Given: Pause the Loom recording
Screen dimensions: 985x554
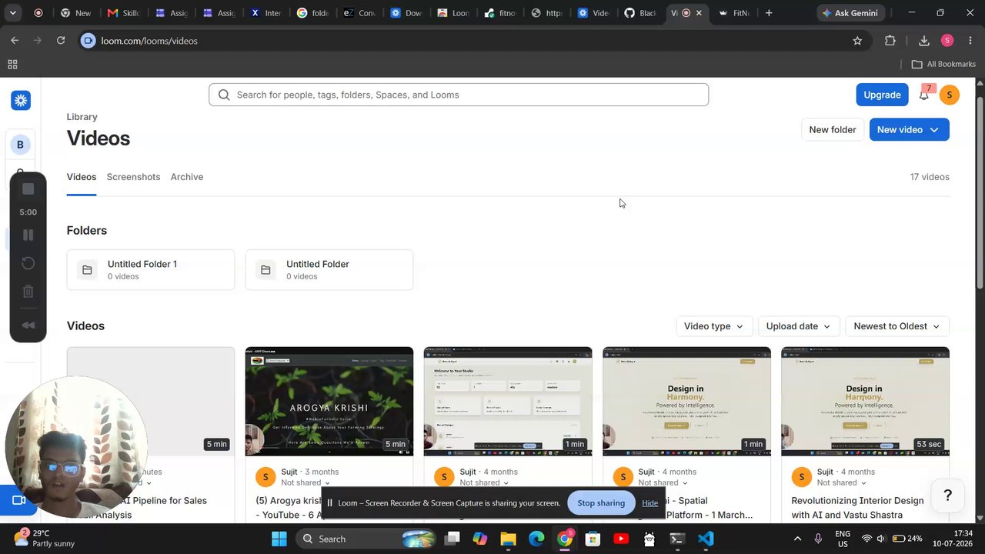Looking at the screenshot, I should [28, 235].
